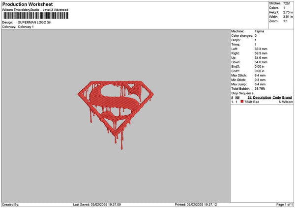The image size is (295, 208).
Task: Click the Total Bobbin 38.78ft value
Action: pos(260,89)
